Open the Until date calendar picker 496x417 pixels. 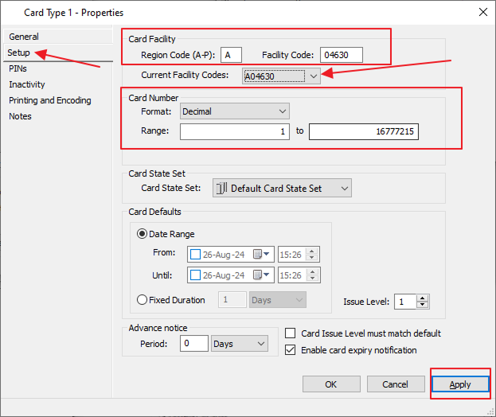coord(259,275)
